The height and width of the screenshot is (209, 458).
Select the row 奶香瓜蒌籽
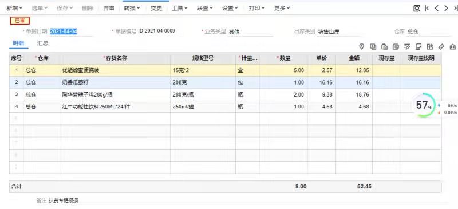click(225, 82)
